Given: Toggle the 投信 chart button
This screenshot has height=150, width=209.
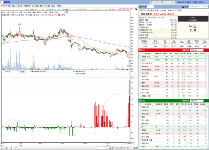Looking at the screenshot, I should 12,12.
